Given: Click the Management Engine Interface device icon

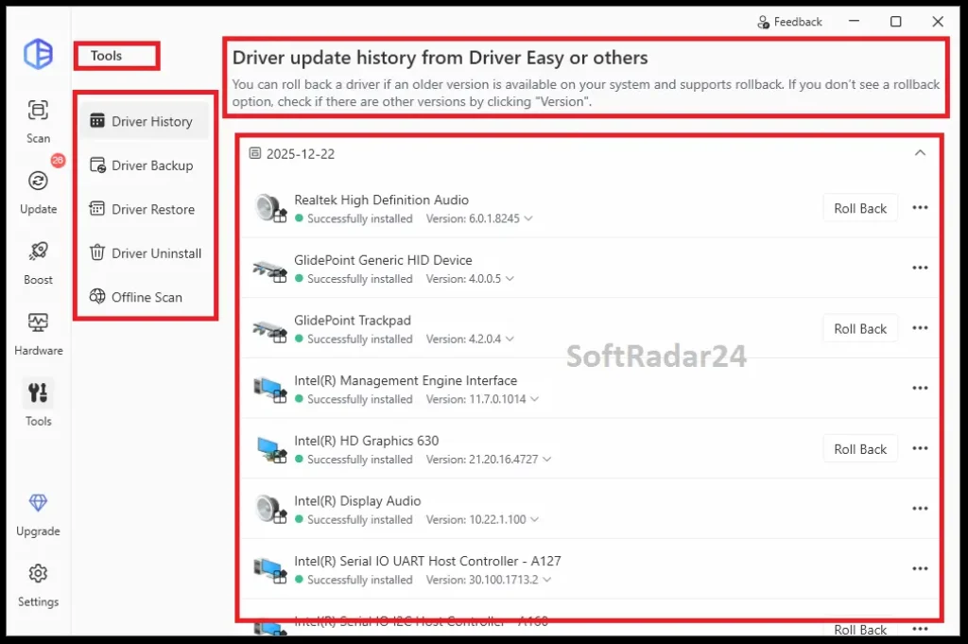Looking at the screenshot, I should (x=270, y=390).
